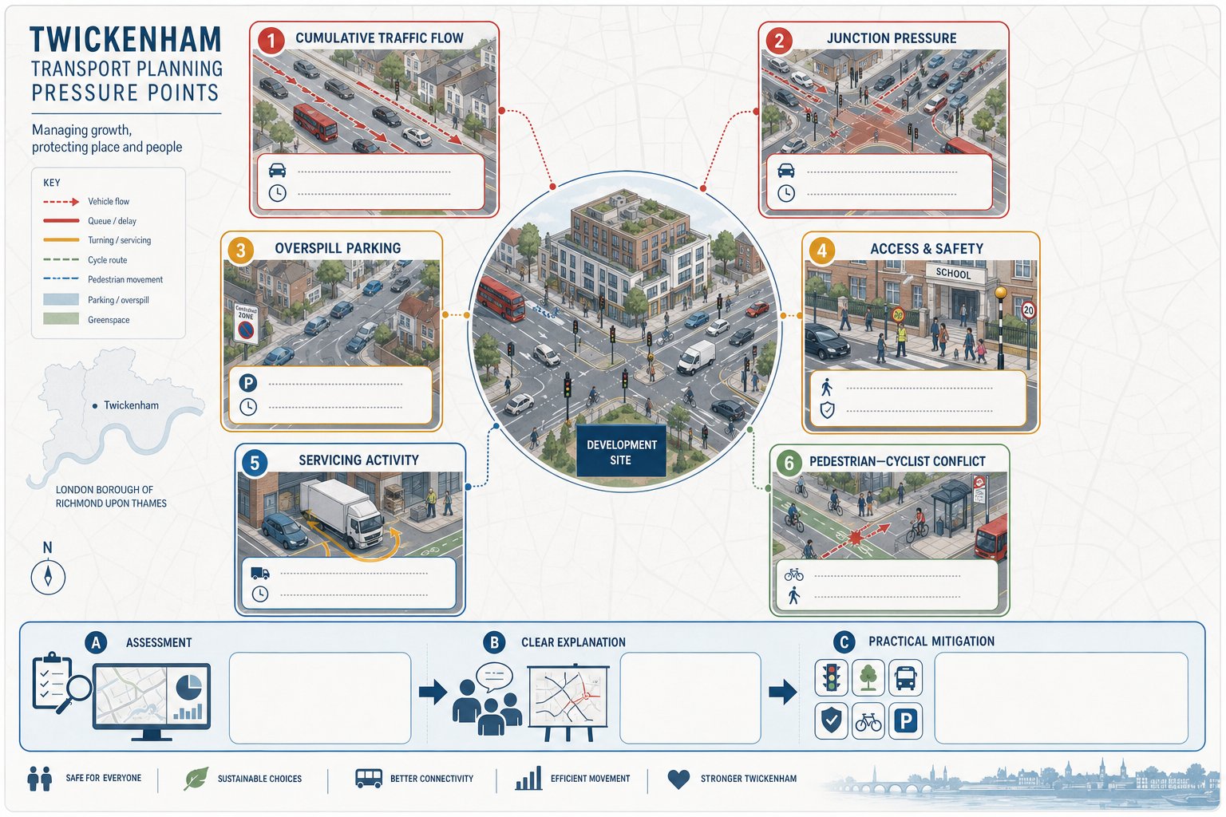Select the parking P icon under Practical Mitigation
The image size is (1226, 817).
[906, 721]
